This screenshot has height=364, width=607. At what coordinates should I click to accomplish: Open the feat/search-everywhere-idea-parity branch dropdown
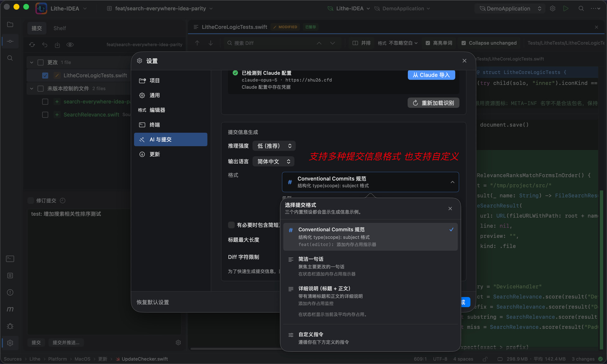tap(160, 9)
